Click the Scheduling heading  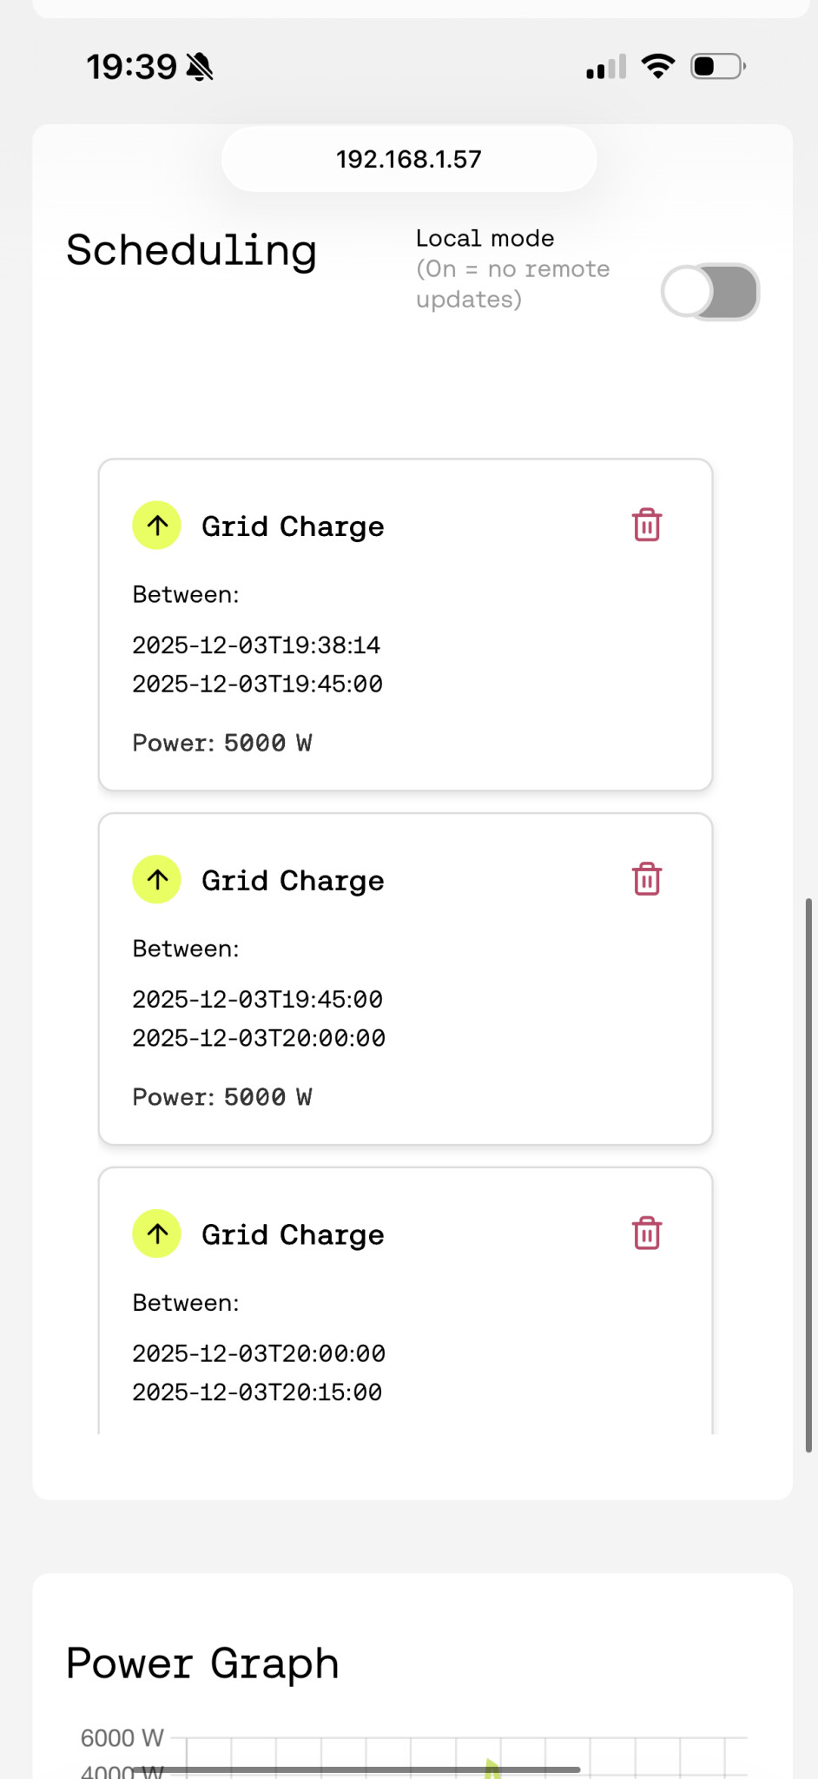coord(192,251)
